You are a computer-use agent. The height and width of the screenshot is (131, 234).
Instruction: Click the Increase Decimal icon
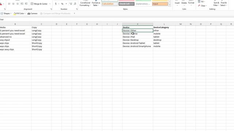[71, 4]
